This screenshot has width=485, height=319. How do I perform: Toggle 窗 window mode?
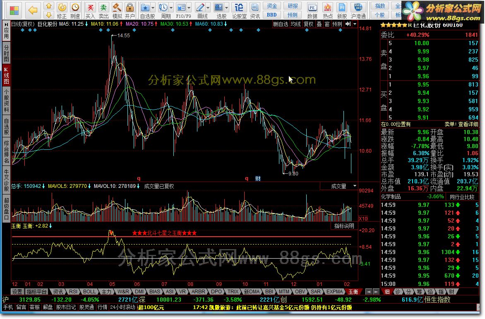tap(327, 24)
